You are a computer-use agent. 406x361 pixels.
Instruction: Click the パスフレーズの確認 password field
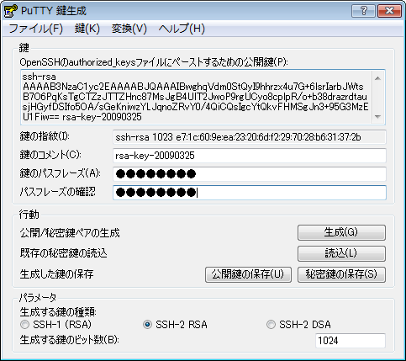[x=250, y=193]
